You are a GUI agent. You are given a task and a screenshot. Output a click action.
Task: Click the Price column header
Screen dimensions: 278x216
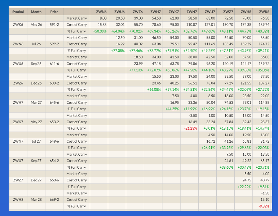tap(54, 12)
